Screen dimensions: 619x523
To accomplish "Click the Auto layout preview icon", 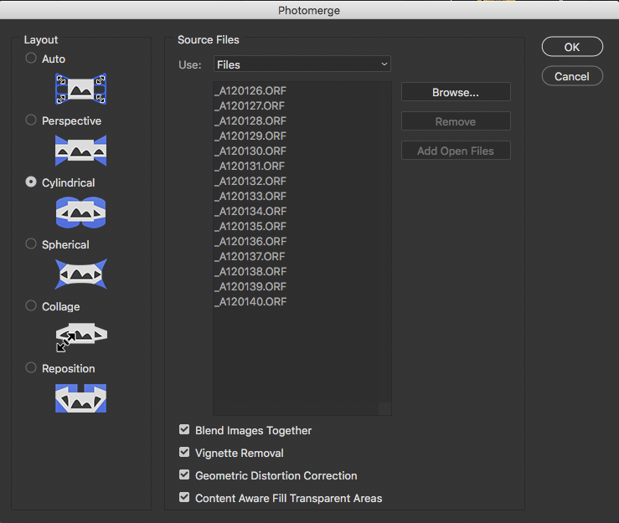I will point(80,89).
